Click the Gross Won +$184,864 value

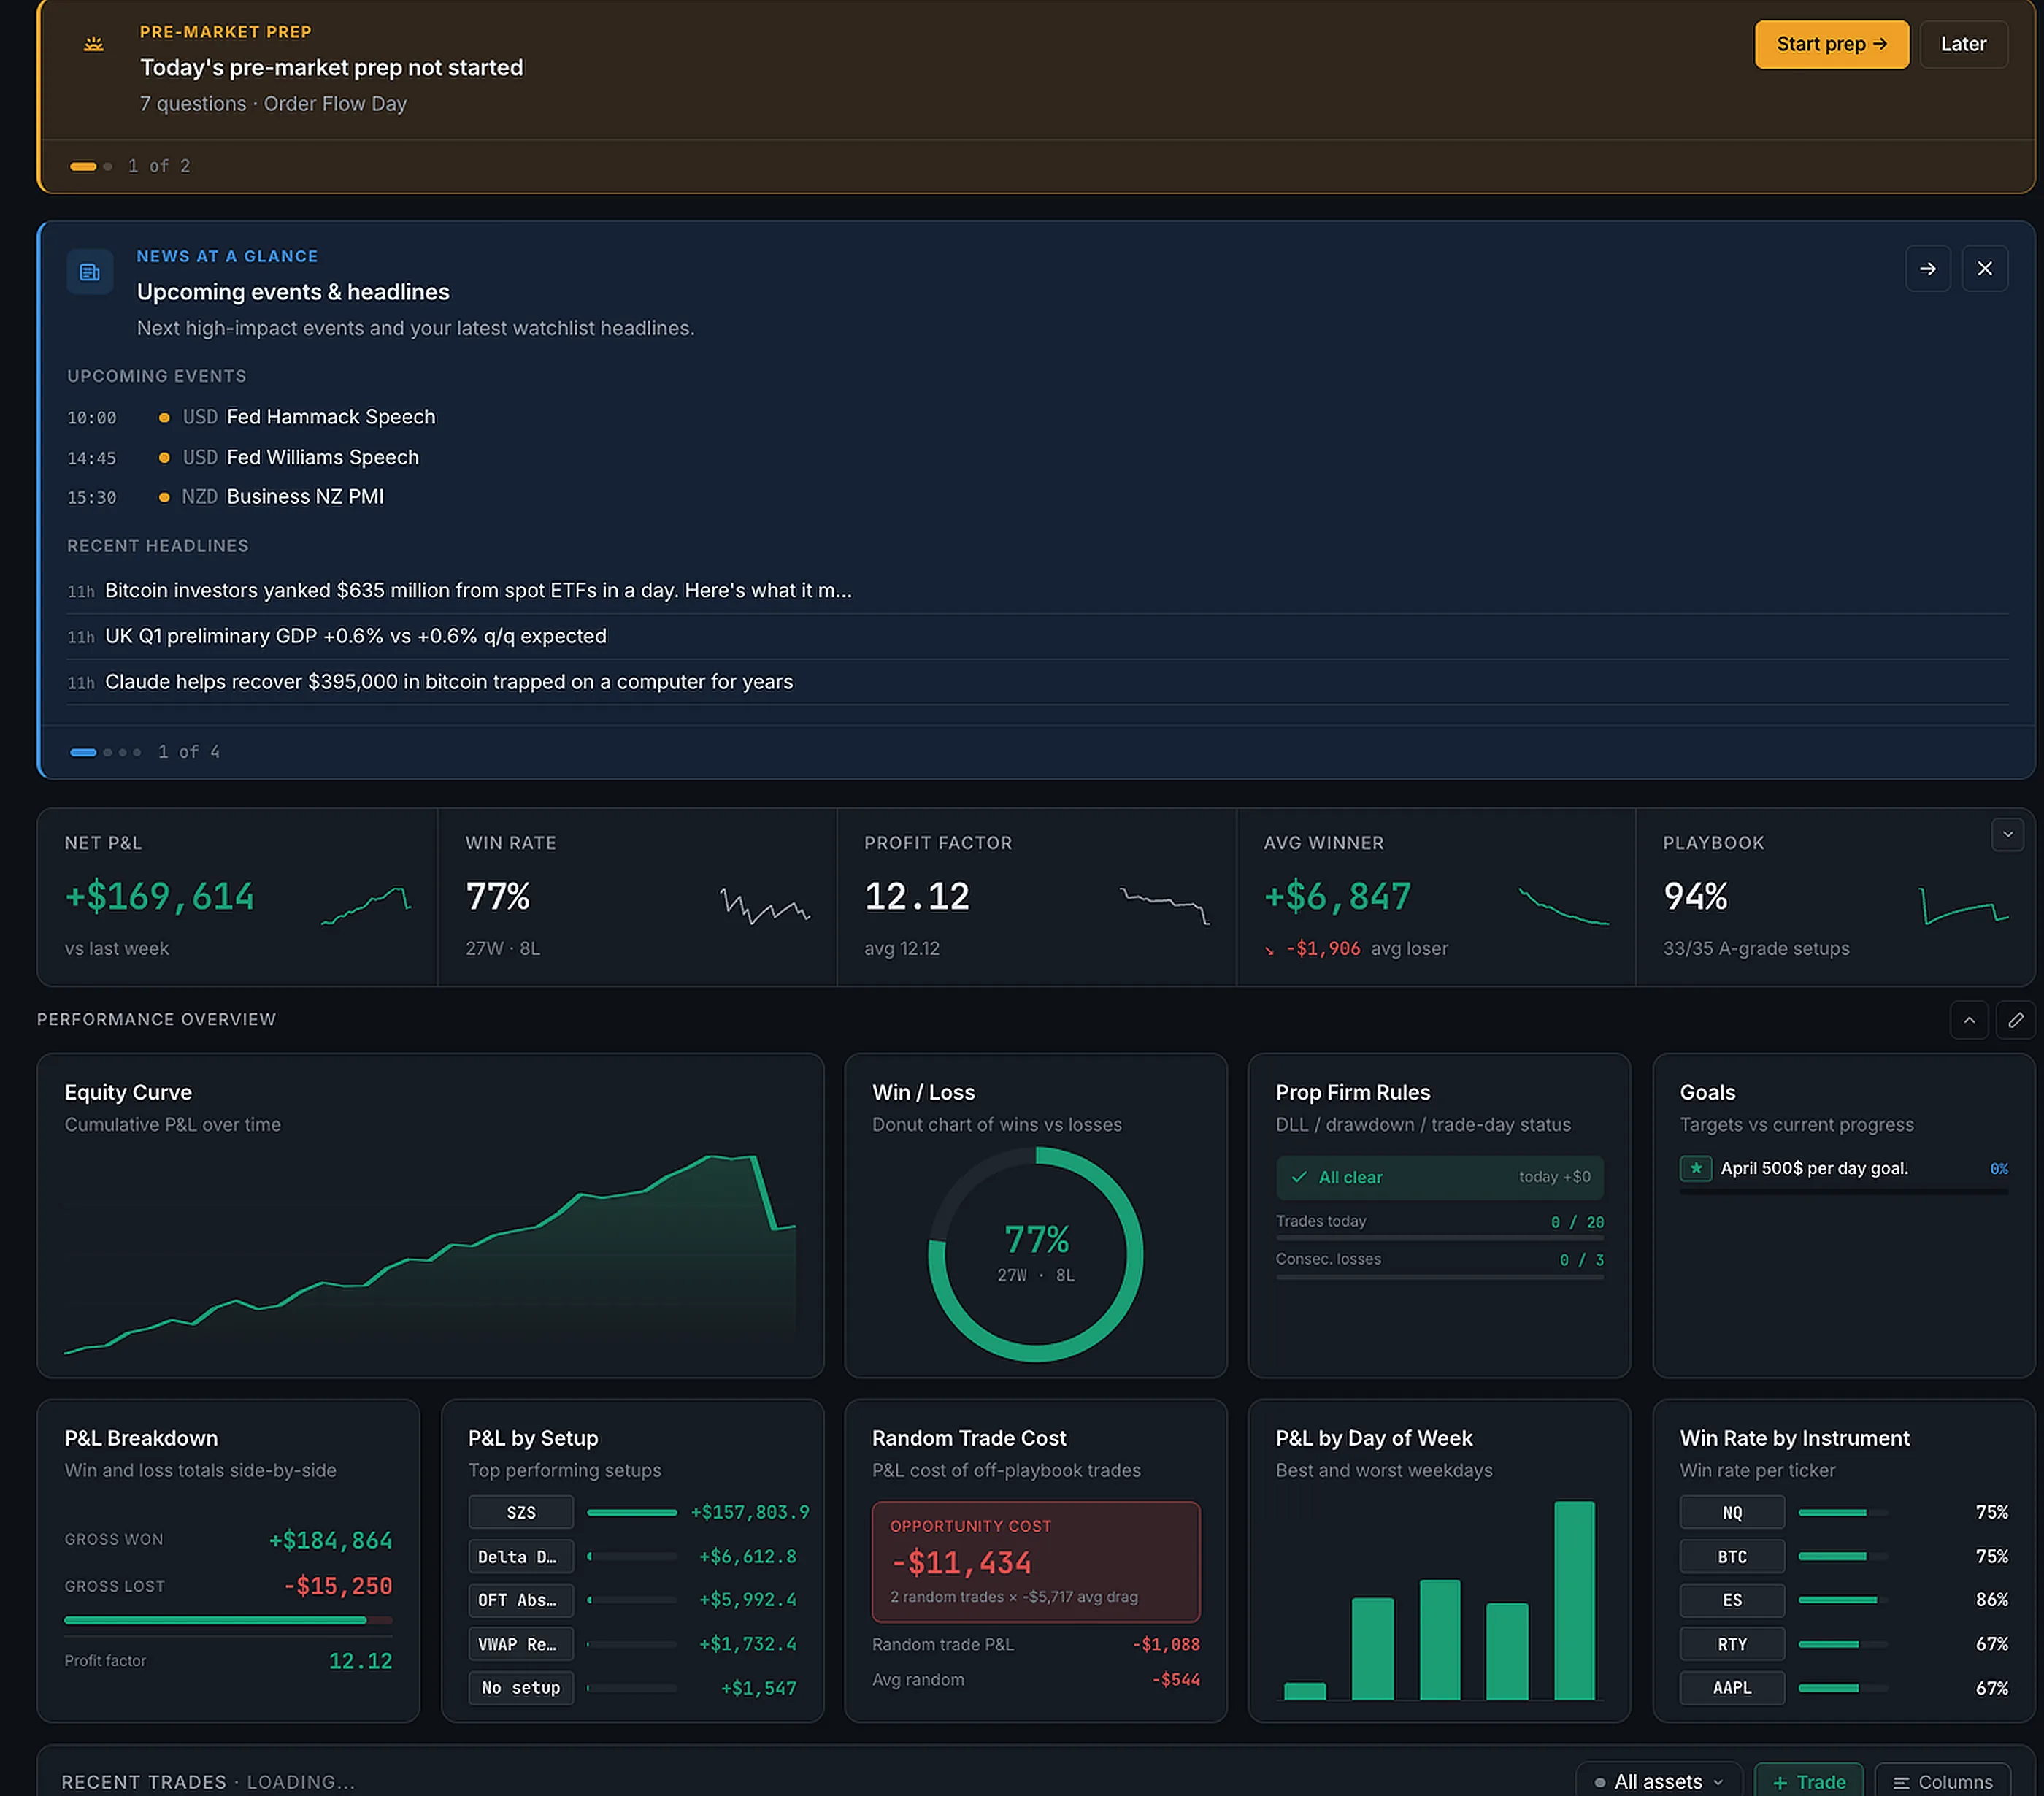[330, 1540]
